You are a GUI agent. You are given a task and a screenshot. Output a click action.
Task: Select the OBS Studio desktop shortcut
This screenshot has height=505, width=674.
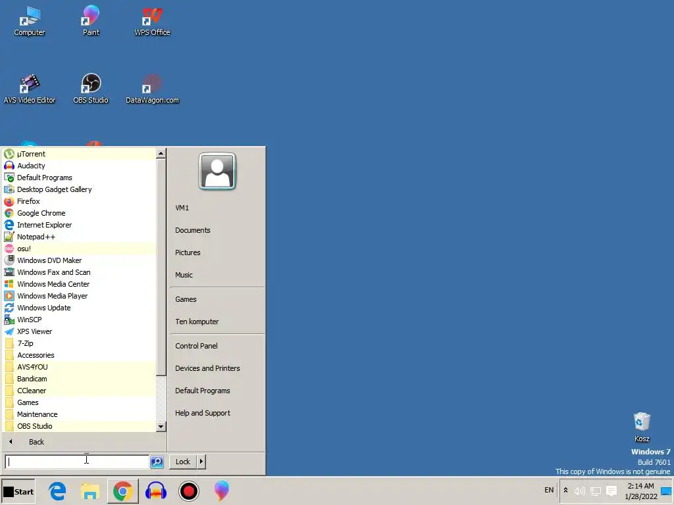[91, 89]
